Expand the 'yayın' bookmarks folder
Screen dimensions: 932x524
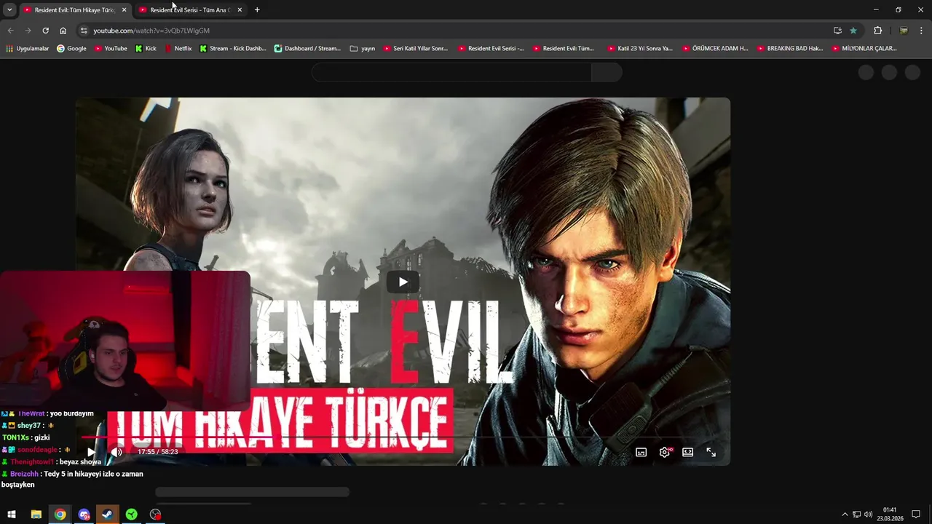[363, 49]
